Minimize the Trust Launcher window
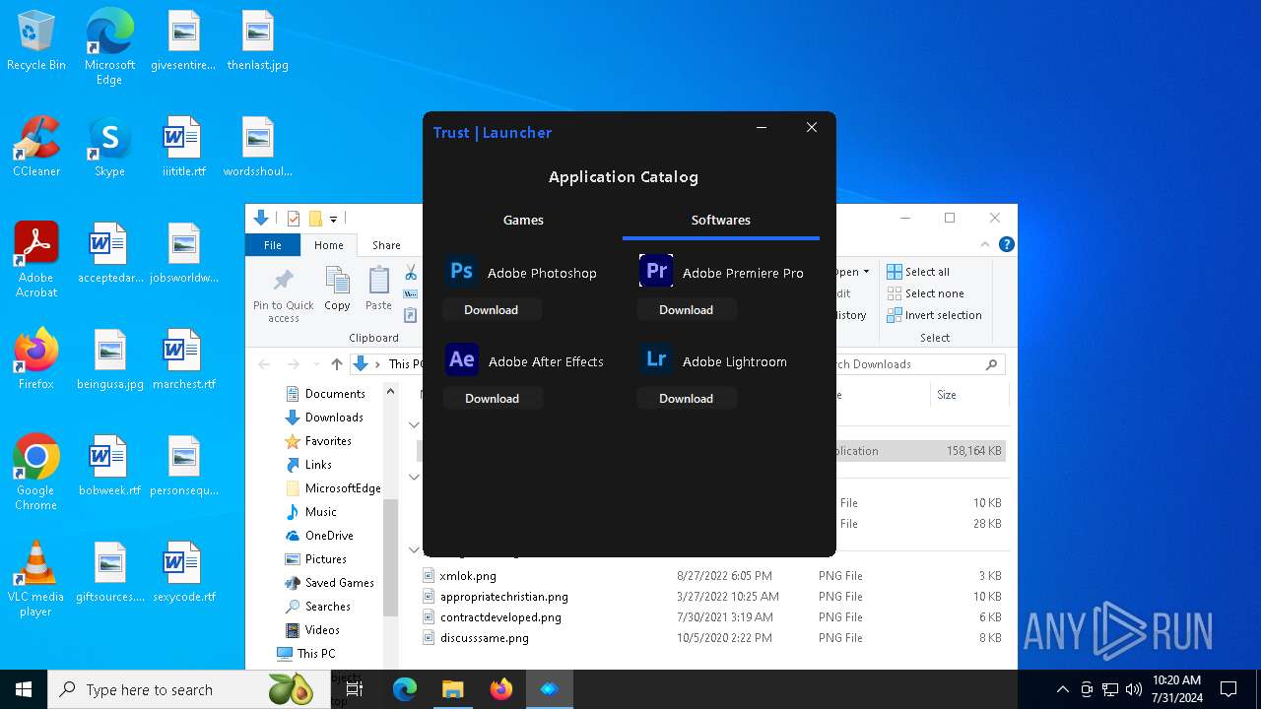 click(x=762, y=128)
